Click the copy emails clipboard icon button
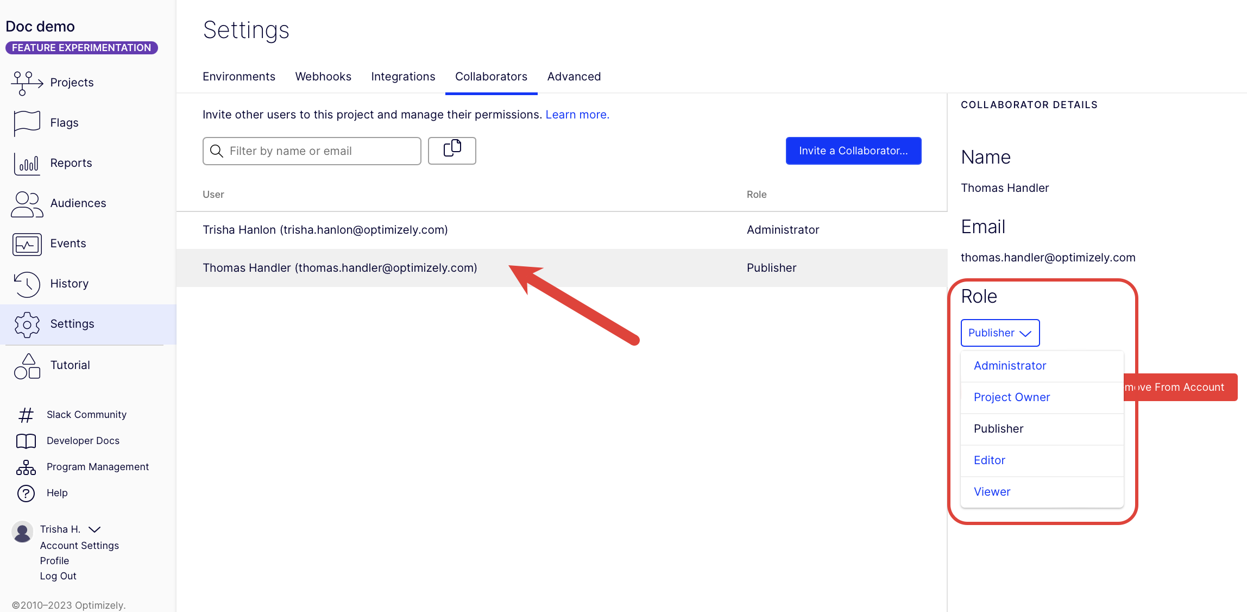This screenshot has height=612, width=1247. [452, 151]
